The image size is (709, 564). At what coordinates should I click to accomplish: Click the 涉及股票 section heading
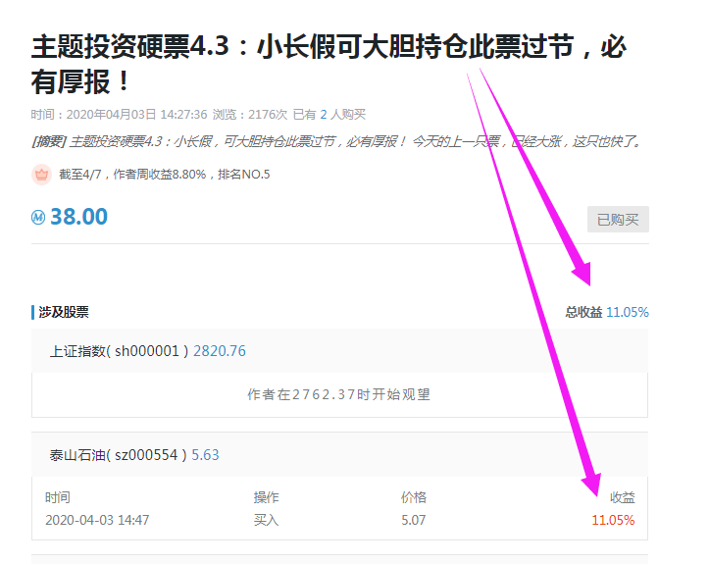pos(64,312)
